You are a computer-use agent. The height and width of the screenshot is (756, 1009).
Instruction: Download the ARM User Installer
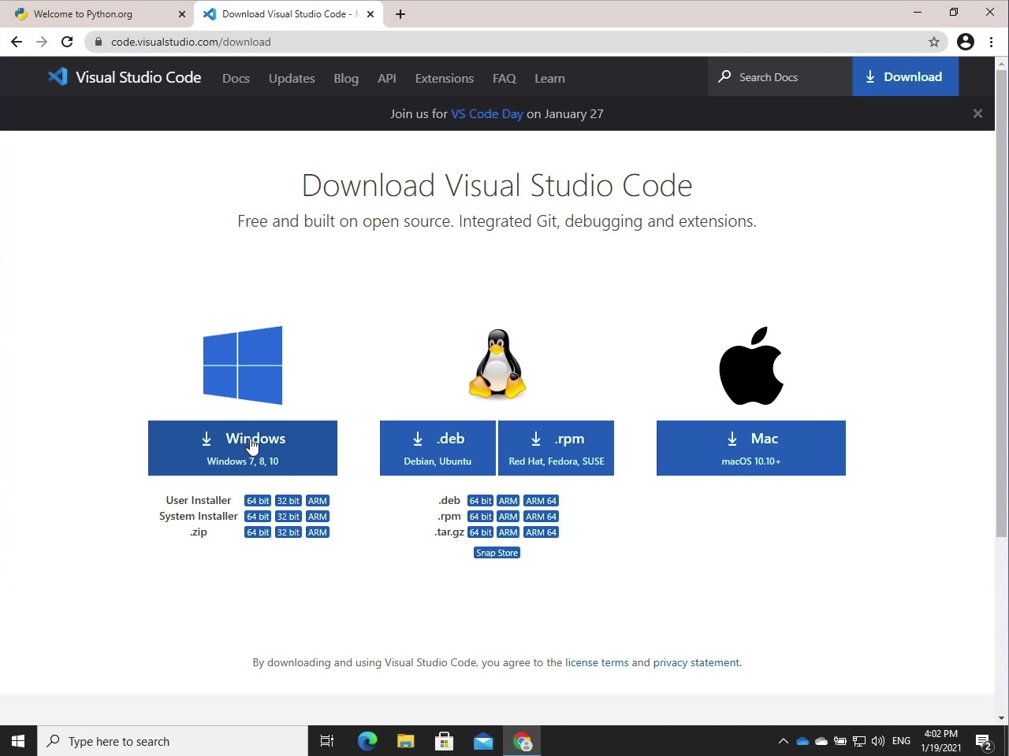(318, 501)
